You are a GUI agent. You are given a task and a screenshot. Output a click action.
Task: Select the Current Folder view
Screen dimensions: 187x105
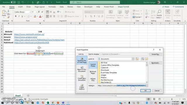[x=93, y=65]
